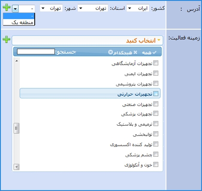Open the کشور dropdown showing ایران
Image resolution: width=202 pixels, height=191 pixels.
tap(138, 8)
